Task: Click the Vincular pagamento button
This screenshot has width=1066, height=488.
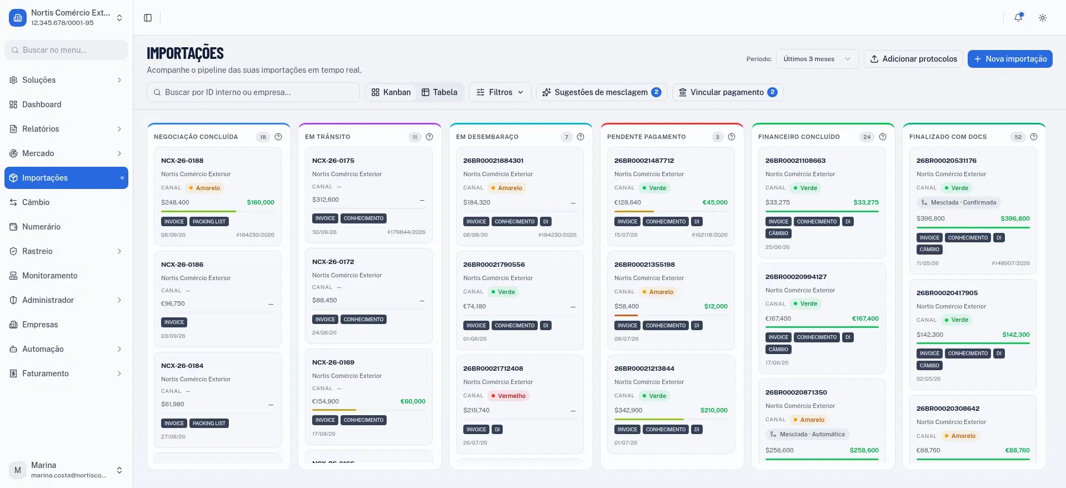Action: click(728, 92)
